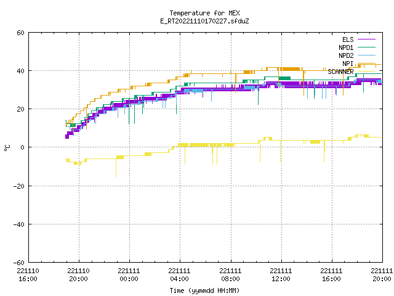
Task: Click the x-axis label 221111 00:00
Action: tap(129, 275)
